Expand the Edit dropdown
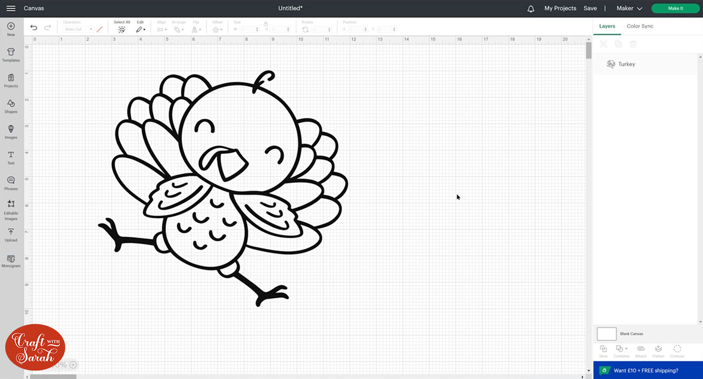703x379 pixels. [141, 29]
